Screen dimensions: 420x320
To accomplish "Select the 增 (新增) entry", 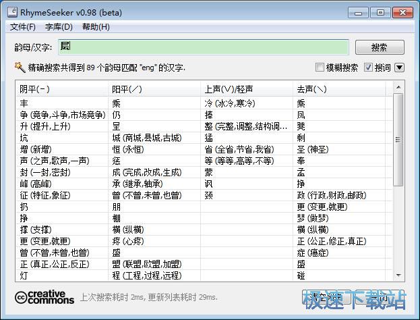I will point(36,149).
